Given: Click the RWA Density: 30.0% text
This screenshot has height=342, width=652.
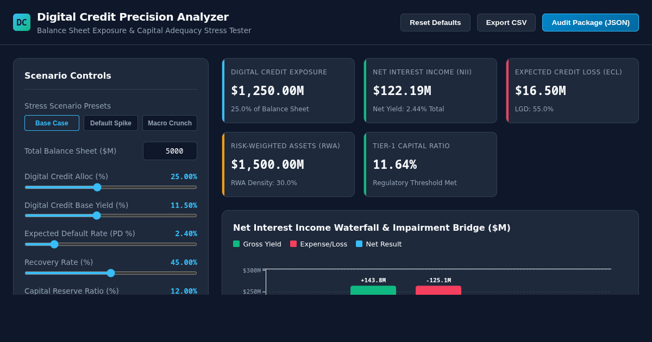Looking at the screenshot, I should 264,183.
